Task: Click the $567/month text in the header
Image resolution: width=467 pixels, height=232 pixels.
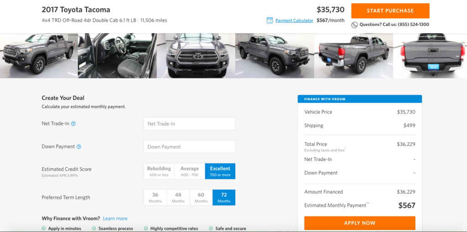Action: point(331,21)
